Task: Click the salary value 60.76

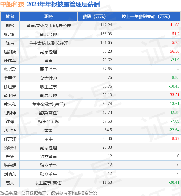Action: (107, 86)
